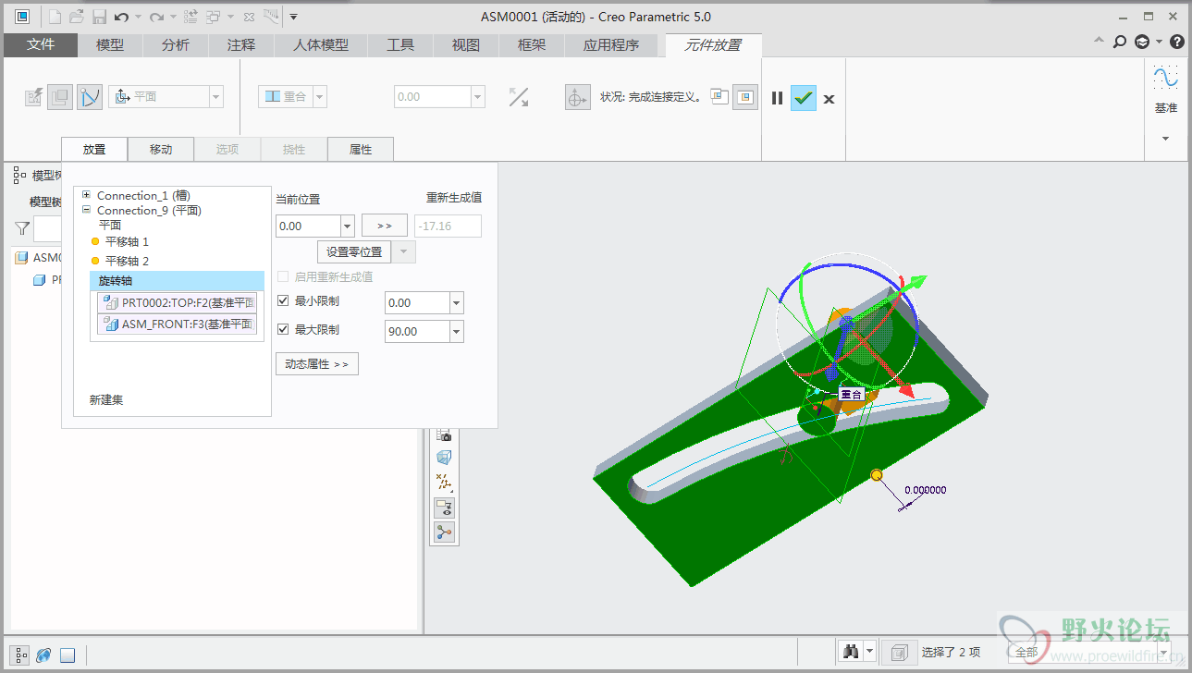Image resolution: width=1192 pixels, height=673 pixels.
Task: Click the model tree filter funnel icon
Action: [22, 228]
